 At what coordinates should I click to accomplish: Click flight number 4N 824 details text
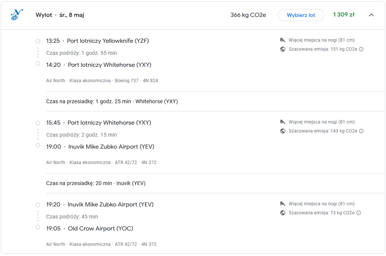point(151,80)
